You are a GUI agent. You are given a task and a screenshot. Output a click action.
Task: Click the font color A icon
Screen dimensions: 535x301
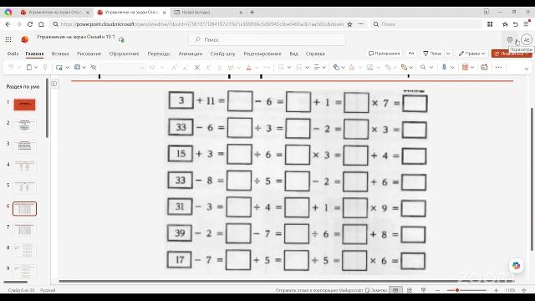click(248, 67)
